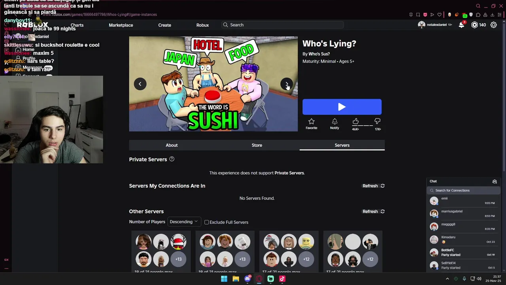Switch to the About tab

coord(172,145)
